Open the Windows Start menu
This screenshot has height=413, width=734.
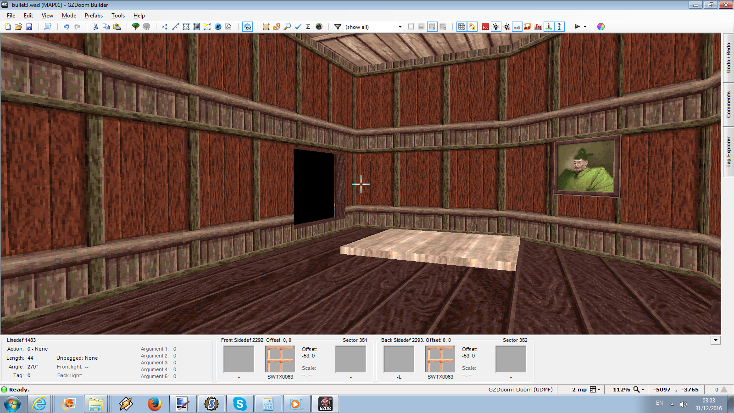tap(12, 404)
